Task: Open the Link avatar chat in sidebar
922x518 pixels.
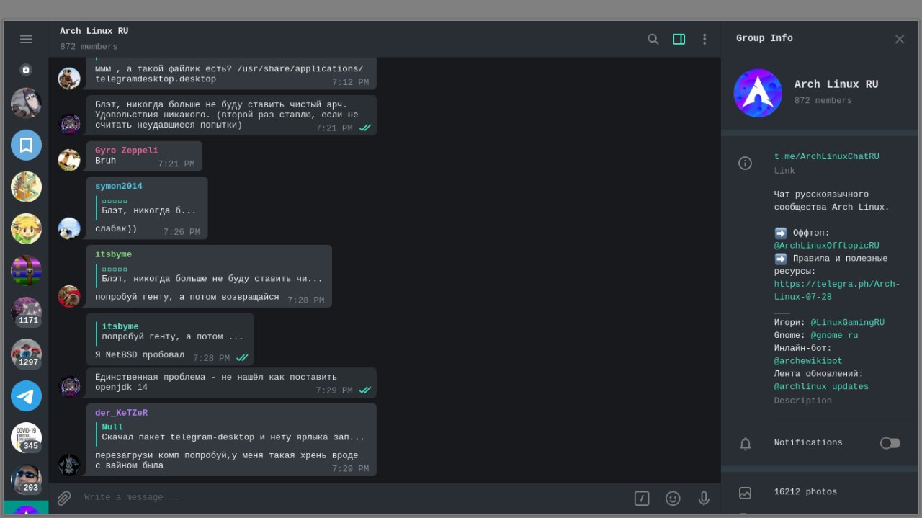Action: tap(26, 228)
